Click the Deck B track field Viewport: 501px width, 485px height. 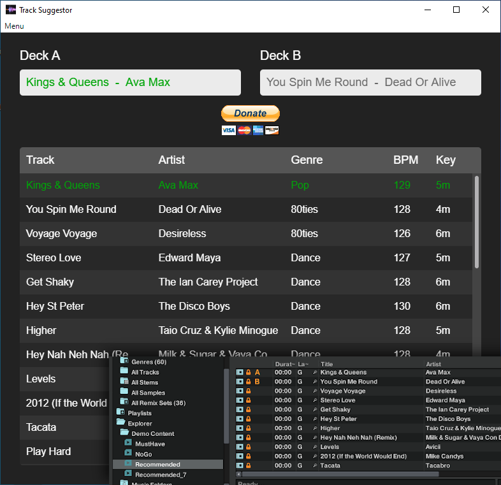pyautogui.click(x=370, y=82)
